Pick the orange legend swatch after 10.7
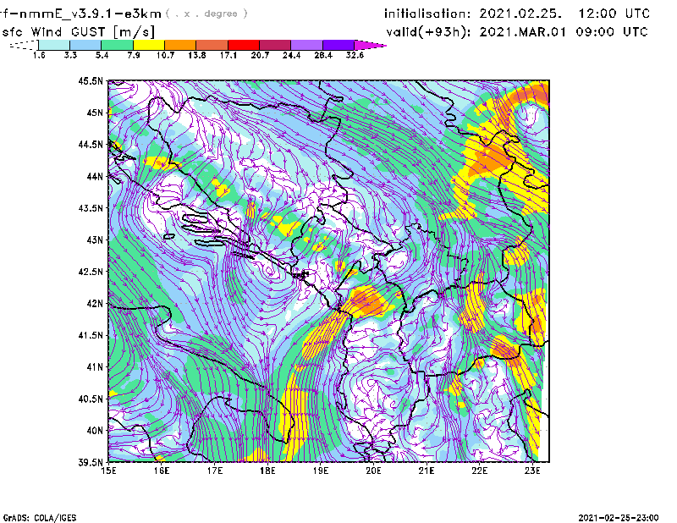 (180, 45)
